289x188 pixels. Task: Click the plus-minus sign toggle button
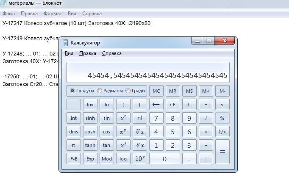pyautogui.click(x=206, y=105)
